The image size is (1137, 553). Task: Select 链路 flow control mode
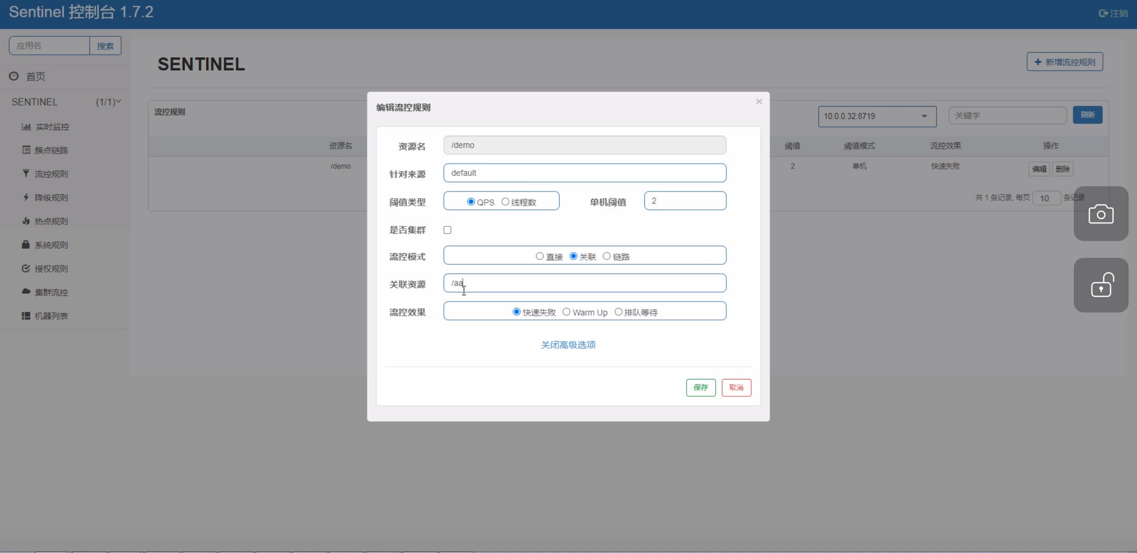coord(606,256)
